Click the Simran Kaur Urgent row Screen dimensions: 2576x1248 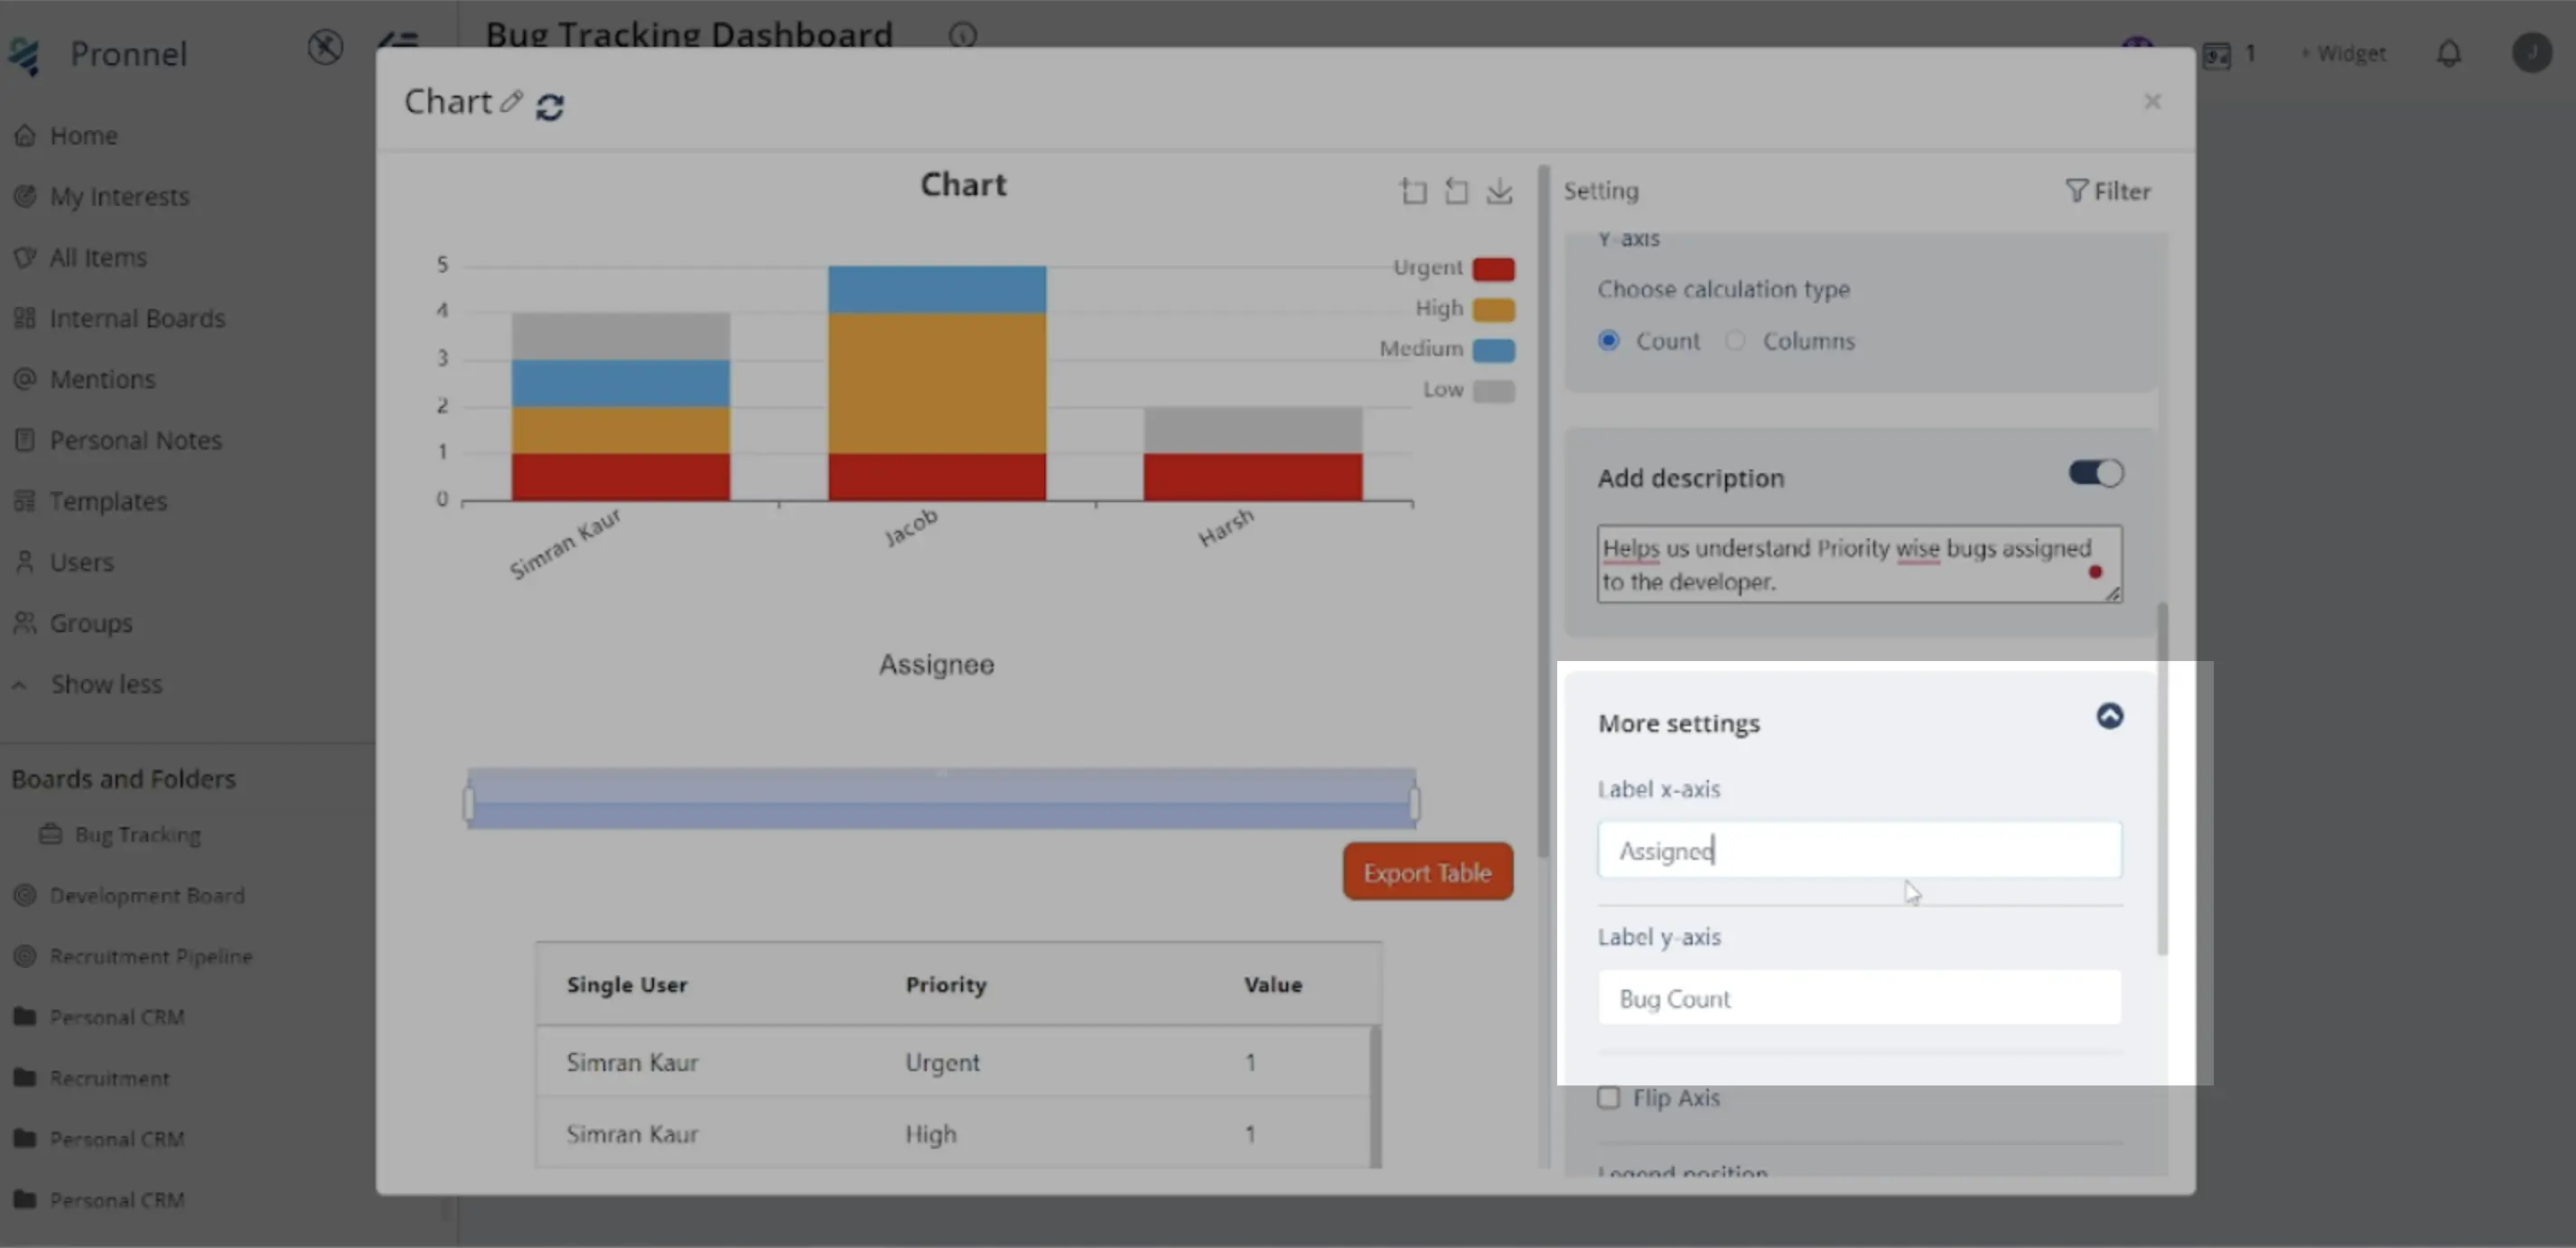(x=952, y=1062)
